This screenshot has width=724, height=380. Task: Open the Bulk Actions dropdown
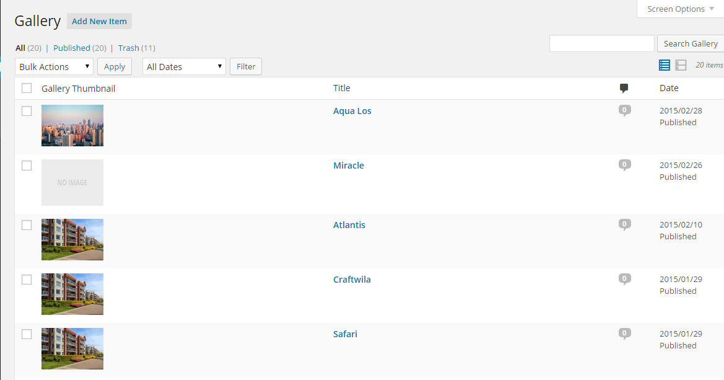coord(54,66)
